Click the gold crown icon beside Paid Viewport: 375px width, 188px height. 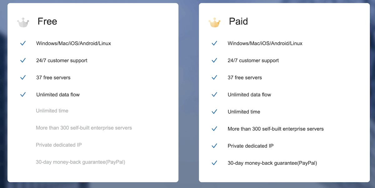214,22
